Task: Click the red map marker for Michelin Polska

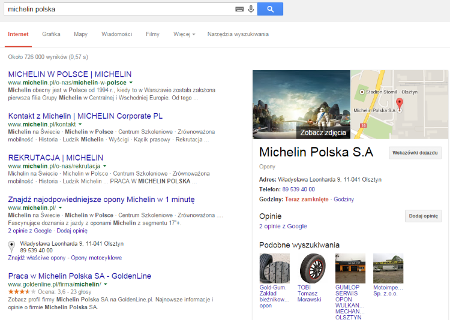Action: tap(399, 104)
